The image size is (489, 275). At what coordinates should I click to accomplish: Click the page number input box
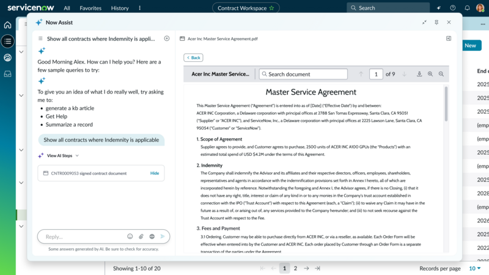click(376, 74)
